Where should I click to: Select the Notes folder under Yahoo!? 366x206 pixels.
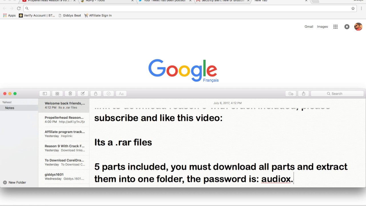[19, 108]
